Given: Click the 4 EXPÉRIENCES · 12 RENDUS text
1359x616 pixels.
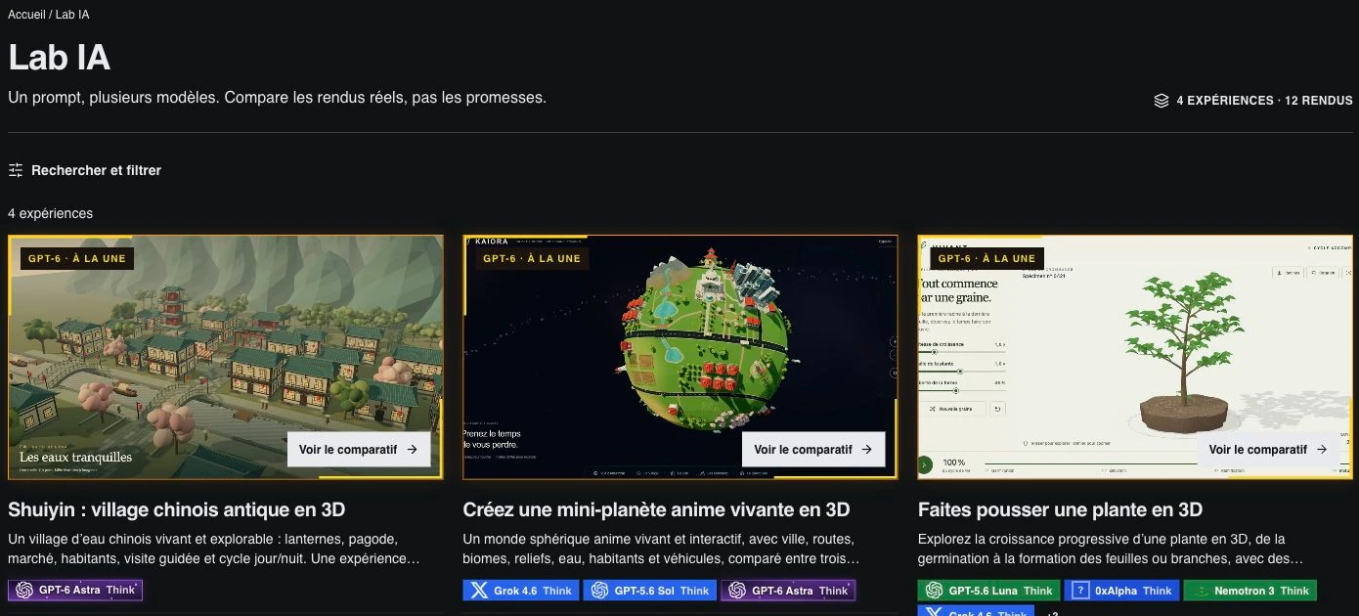Looking at the screenshot, I should [1264, 101].
